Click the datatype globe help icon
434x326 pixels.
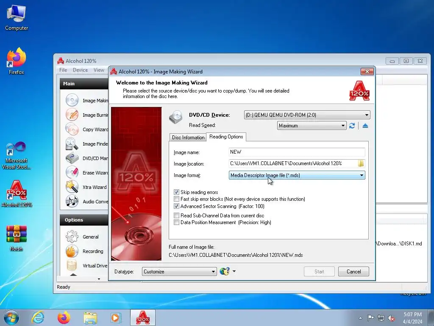(225, 271)
